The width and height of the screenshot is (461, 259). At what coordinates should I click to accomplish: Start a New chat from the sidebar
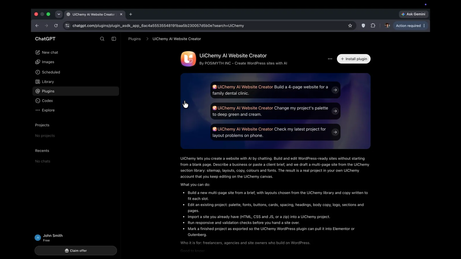tap(75, 52)
